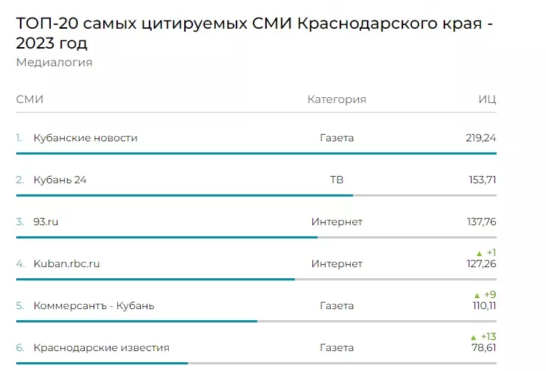Click Коммерсантъ - Кубань in the list

click(94, 305)
